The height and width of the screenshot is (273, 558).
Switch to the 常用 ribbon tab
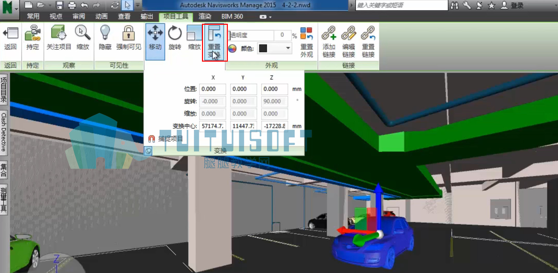click(33, 16)
